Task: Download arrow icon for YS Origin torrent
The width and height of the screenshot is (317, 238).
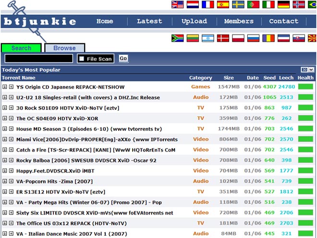Action: [5, 87]
